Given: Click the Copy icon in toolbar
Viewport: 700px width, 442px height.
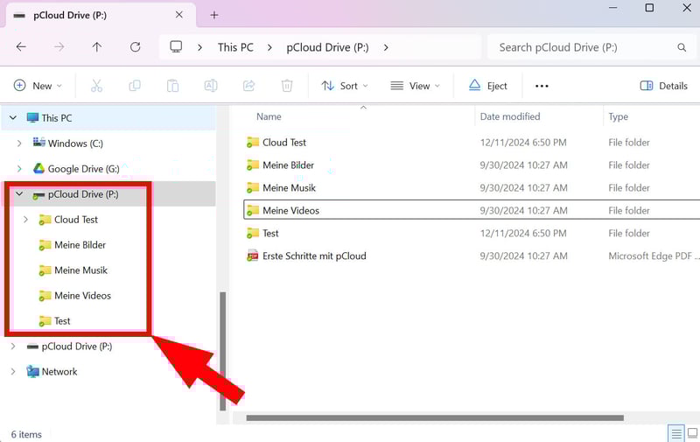Looking at the screenshot, I should tap(135, 86).
